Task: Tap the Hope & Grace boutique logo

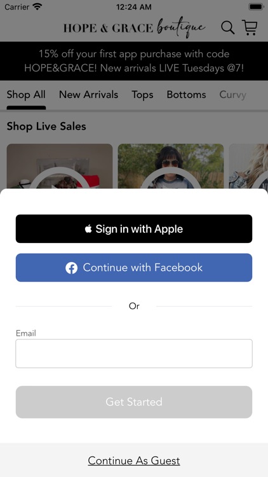Action: click(x=134, y=27)
